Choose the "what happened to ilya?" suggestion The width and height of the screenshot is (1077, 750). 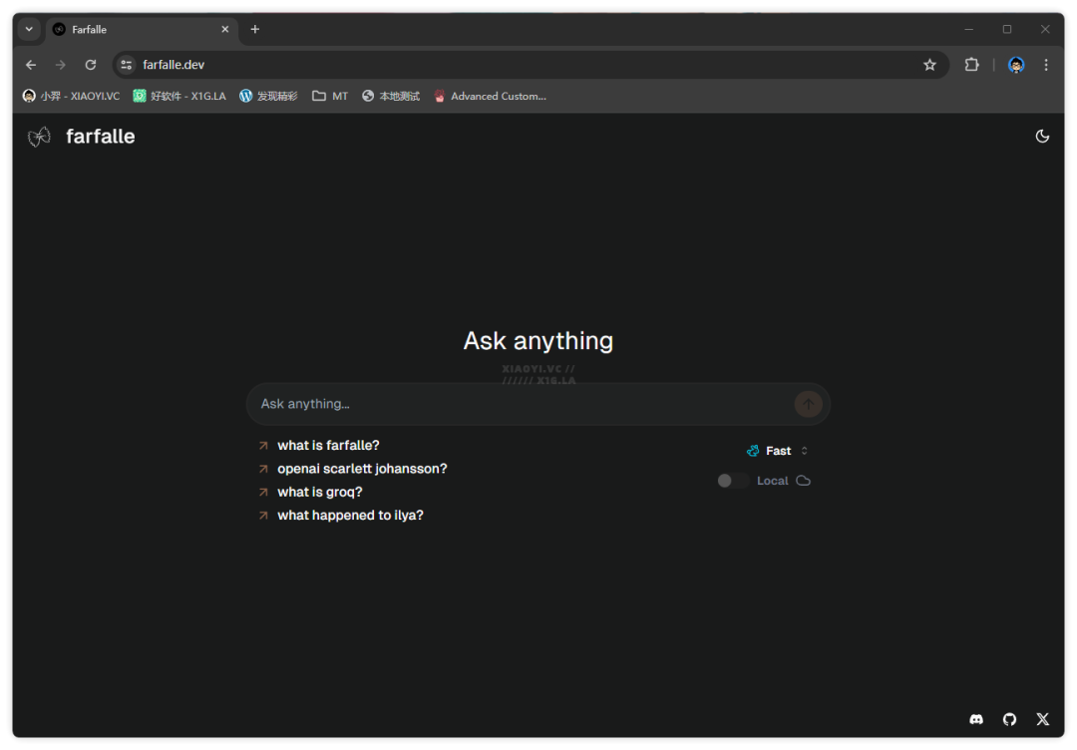350,516
